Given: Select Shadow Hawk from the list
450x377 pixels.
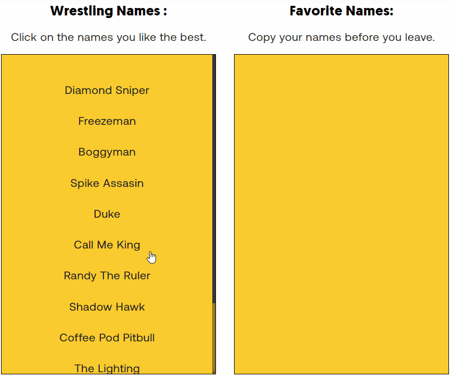Looking at the screenshot, I should [x=107, y=306].
